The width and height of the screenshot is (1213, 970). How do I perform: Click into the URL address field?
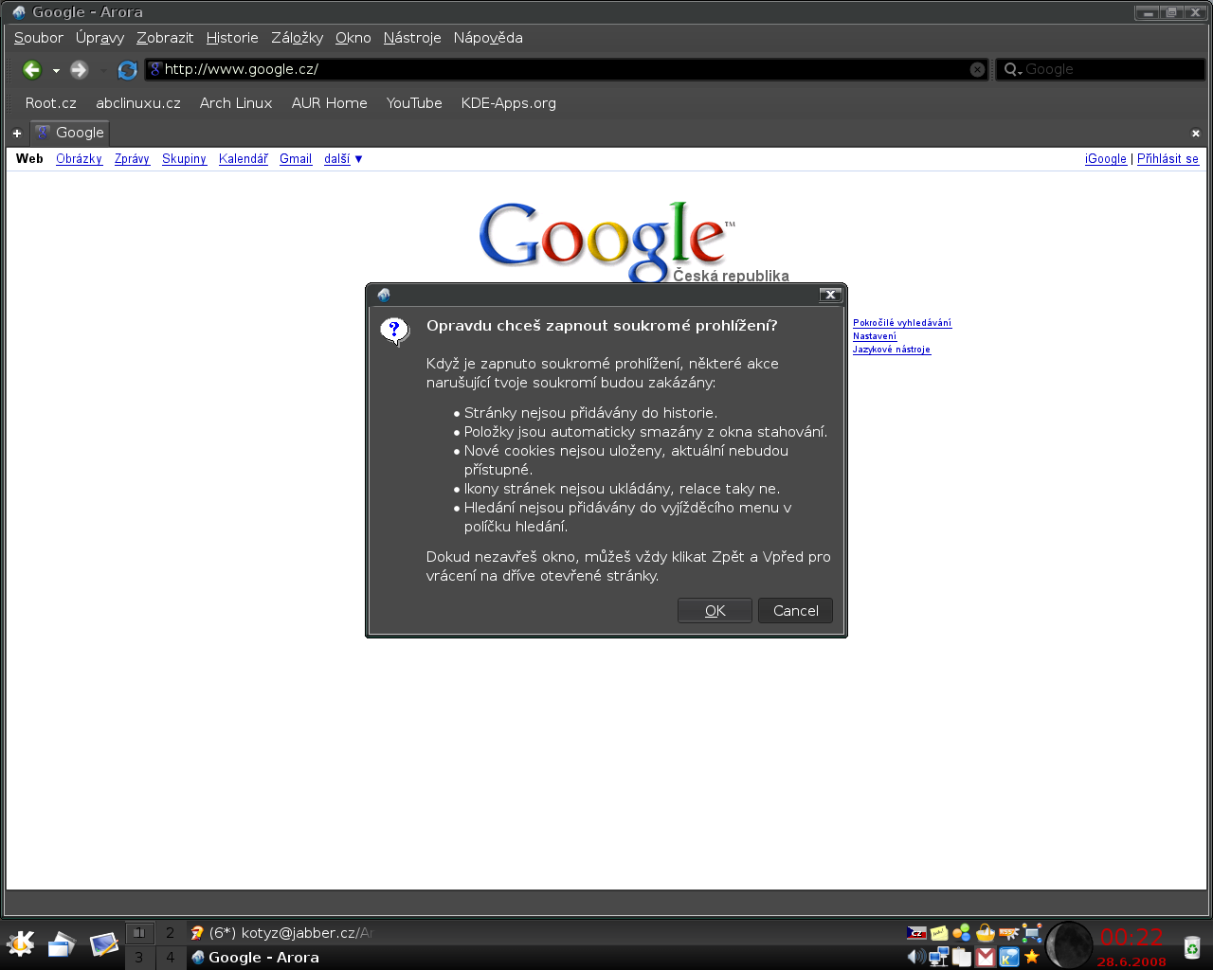[566, 69]
